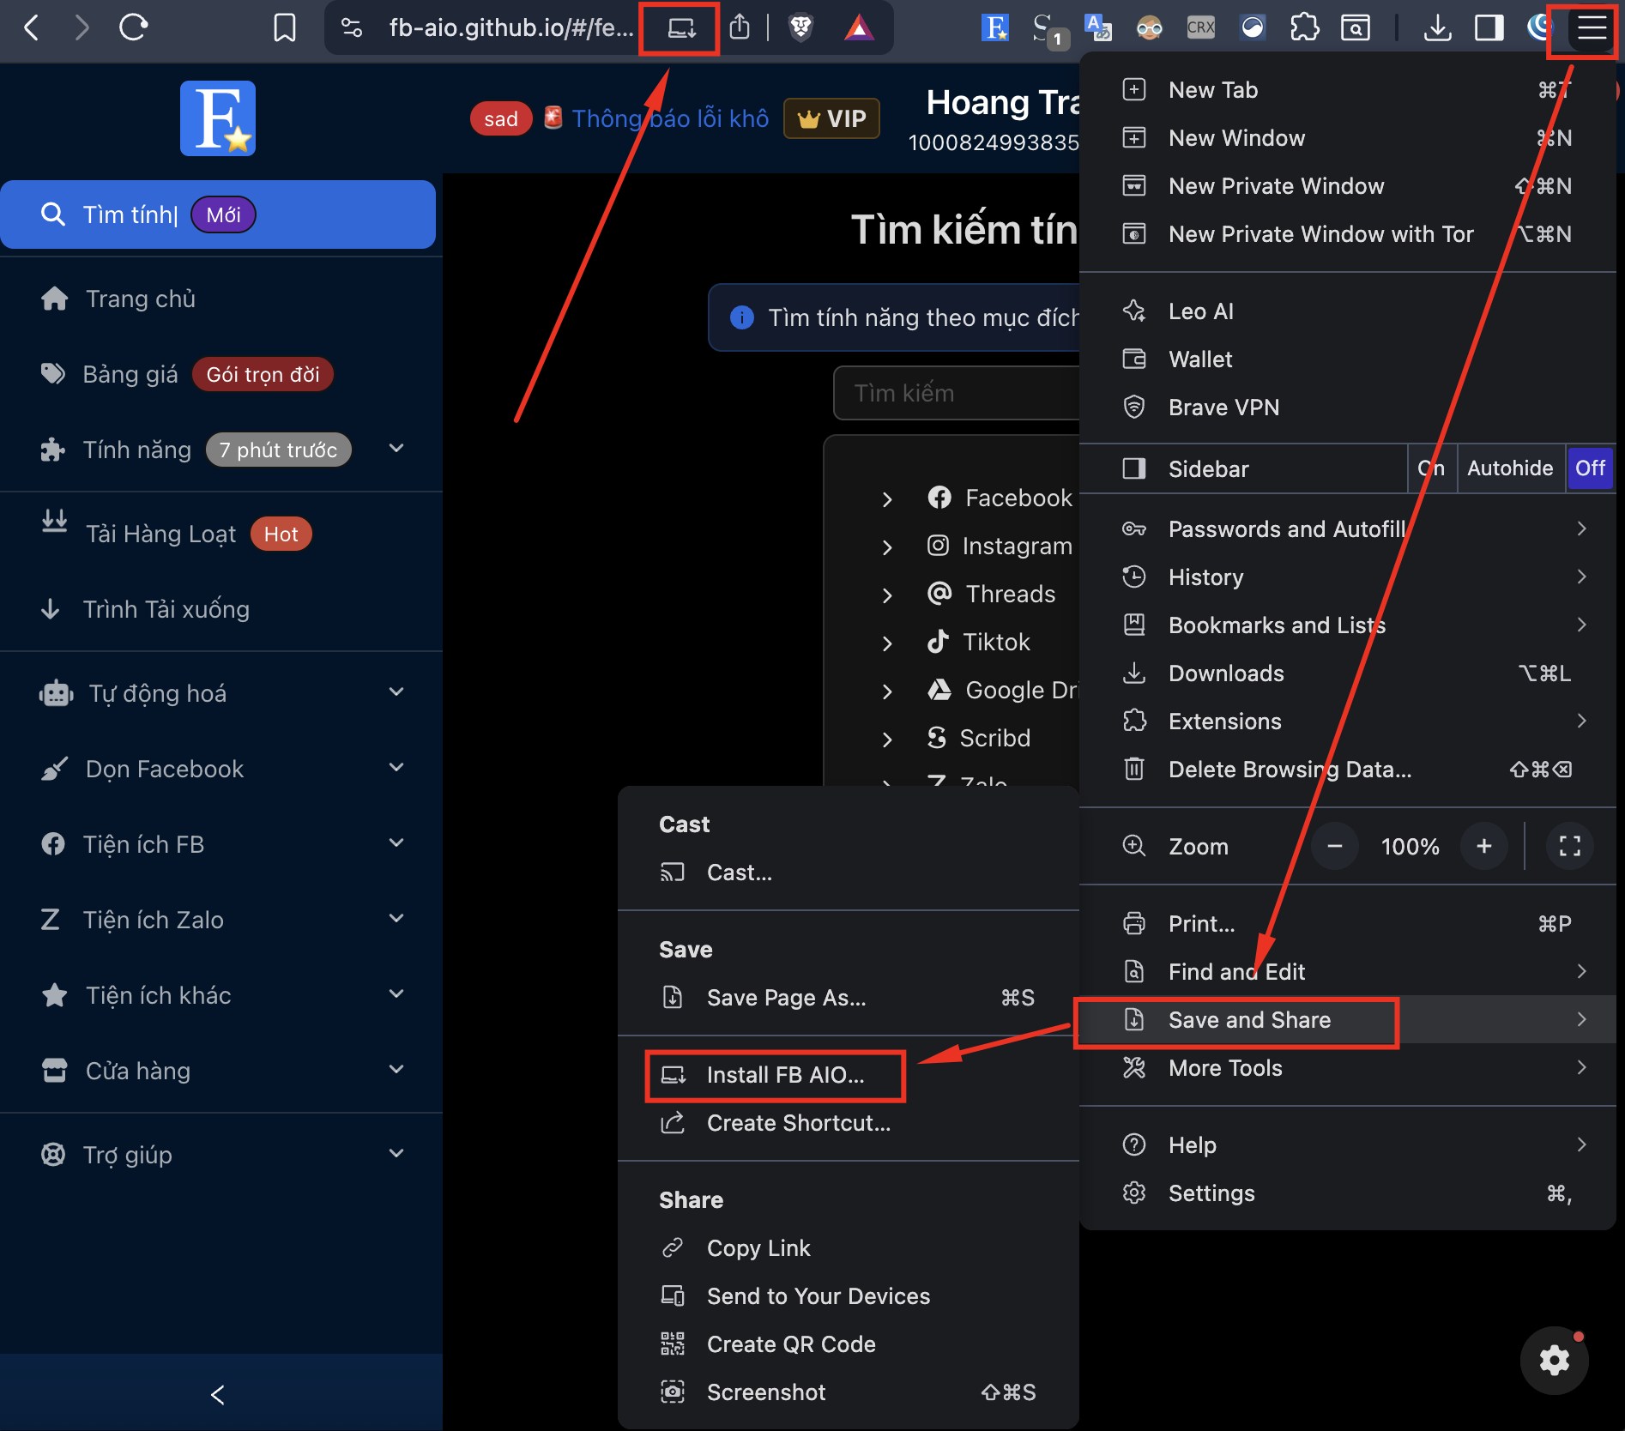Click the Brave Rewards triangle icon
Image resolution: width=1625 pixels, height=1431 pixels.
(859, 28)
